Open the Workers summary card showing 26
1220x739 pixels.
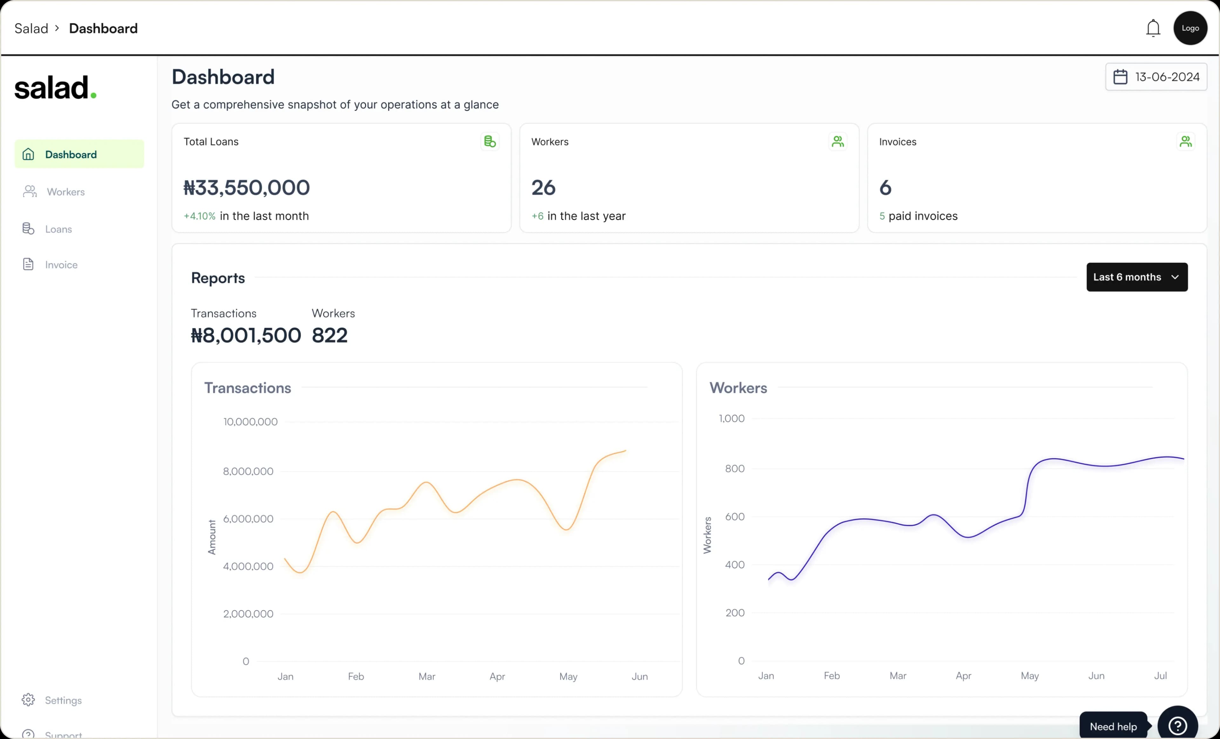pos(689,178)
